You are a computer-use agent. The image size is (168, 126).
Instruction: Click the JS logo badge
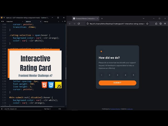click(58, 85)
